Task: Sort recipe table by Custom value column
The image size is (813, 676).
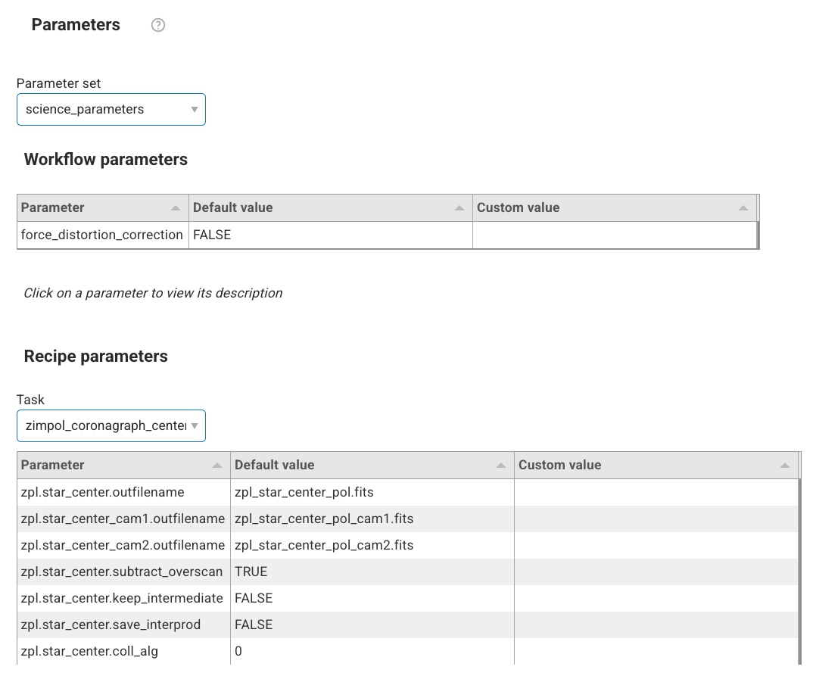Action: (x=656, y=465)
